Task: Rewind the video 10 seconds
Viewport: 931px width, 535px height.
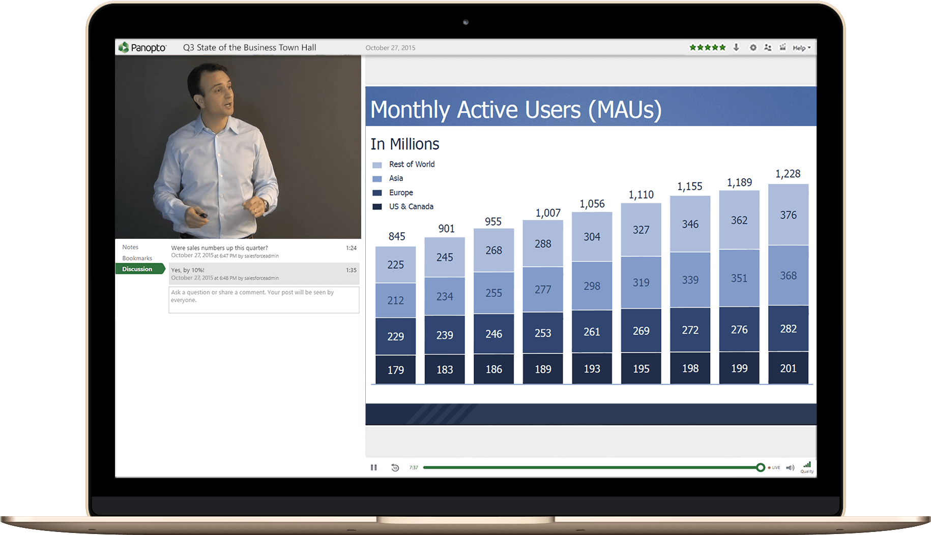Action: pos(395,467)
